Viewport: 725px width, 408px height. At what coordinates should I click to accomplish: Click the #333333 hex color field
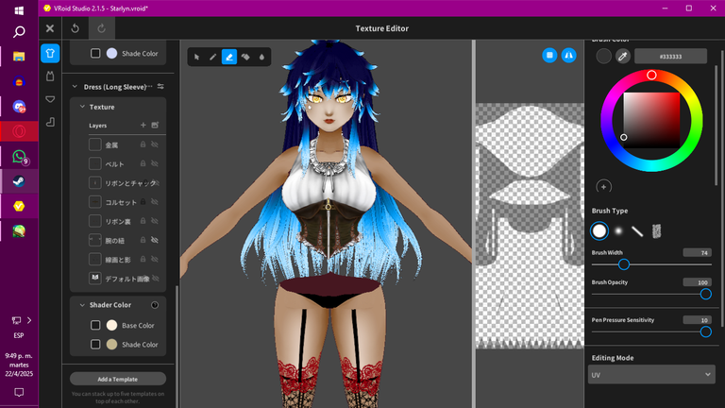pyautogui.click(x=670, y=57)
